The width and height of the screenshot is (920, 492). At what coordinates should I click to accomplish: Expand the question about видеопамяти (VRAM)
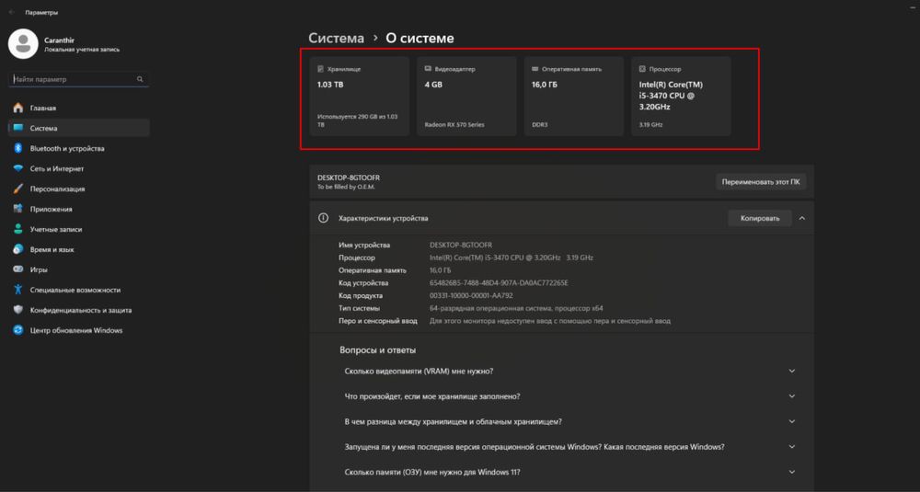[x=792, y=371]
